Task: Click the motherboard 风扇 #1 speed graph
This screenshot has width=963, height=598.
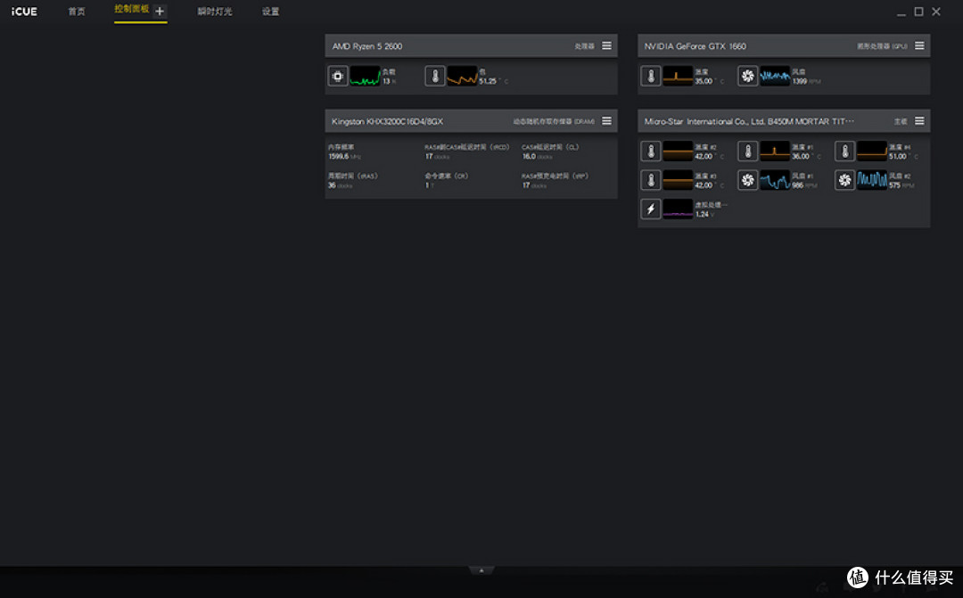Action: (x=775, y=180)
